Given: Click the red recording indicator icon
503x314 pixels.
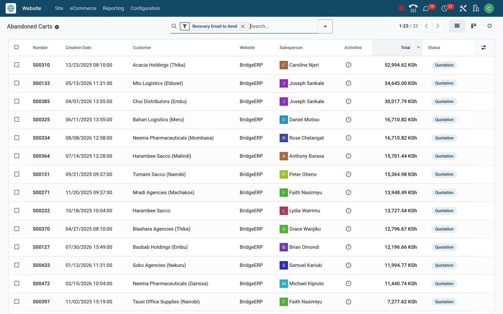Looking at the screenshot, I should coord(401,8).
